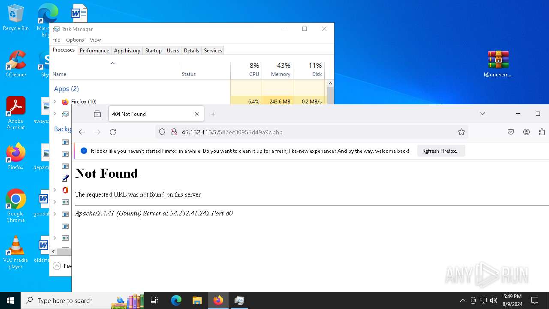Select the Processes tab in Task Manager
Image resolution: width=549 pixels, height=309 pixels.
click(x=63, y=50)
